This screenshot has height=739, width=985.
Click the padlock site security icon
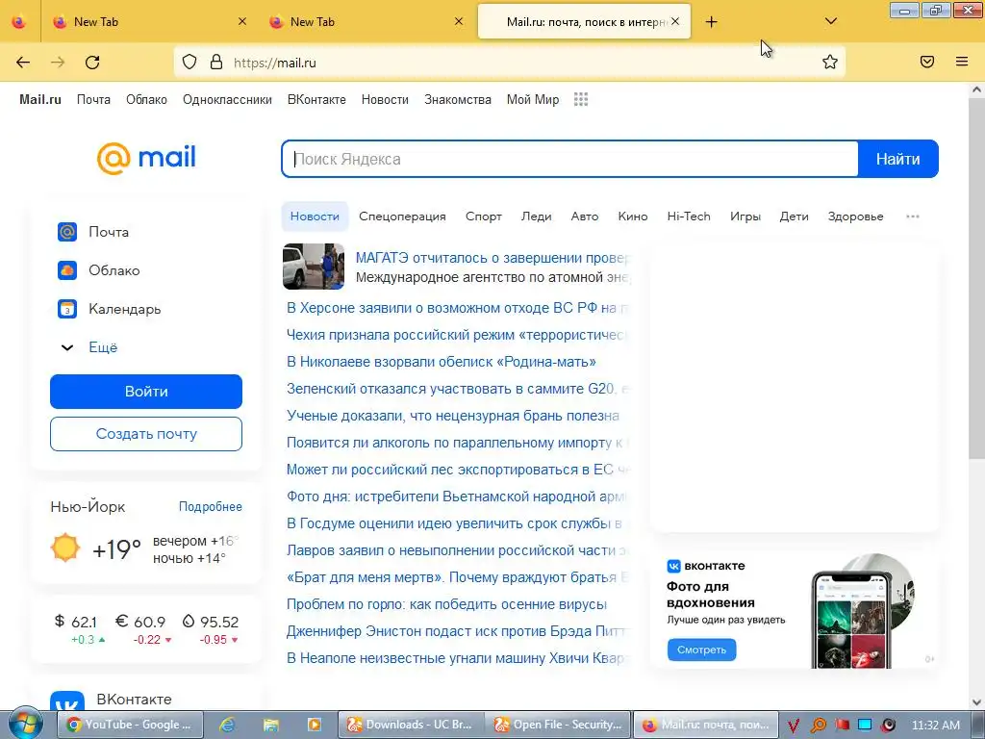(x=216, y=63)
